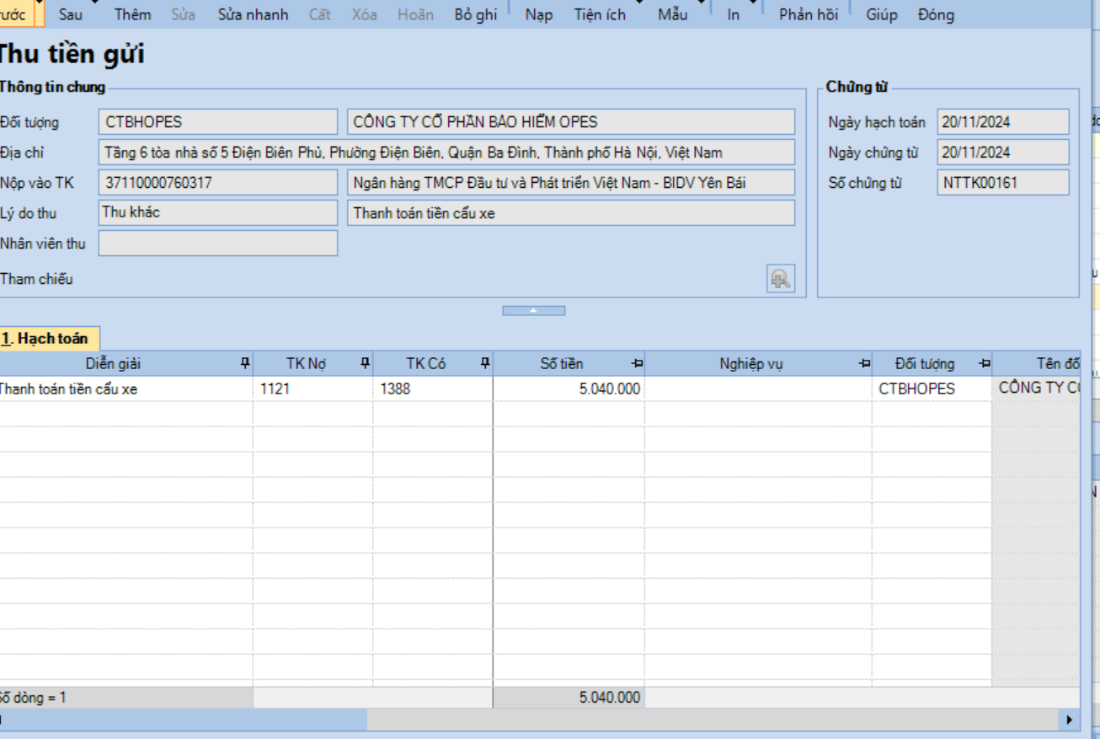Click Bỏ ghi in the toolbar

(475, 14)
